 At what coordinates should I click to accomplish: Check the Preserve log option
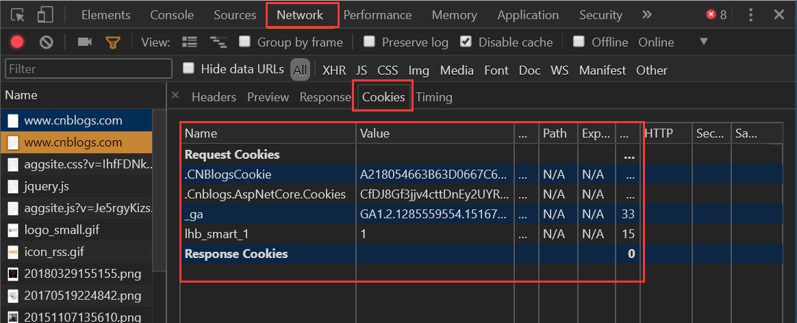click(x=369, y=42)
